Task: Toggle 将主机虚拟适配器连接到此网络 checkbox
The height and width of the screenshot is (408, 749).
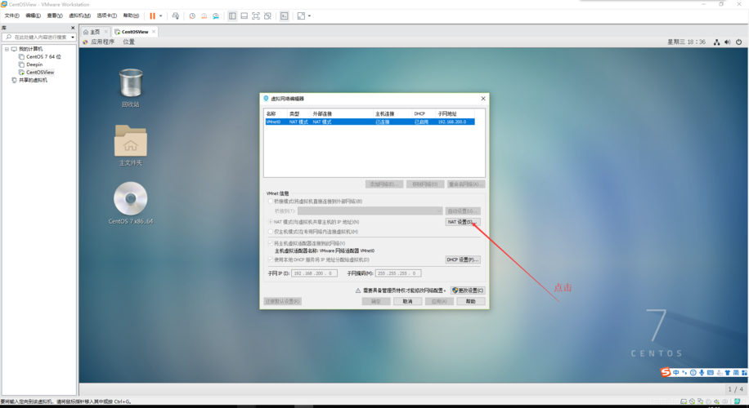Action: point(271,243)
